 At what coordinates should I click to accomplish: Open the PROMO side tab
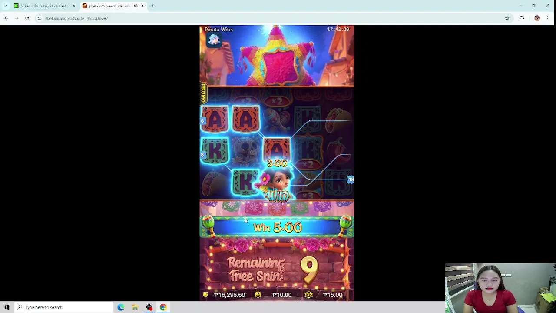click(x=203, y=93)
